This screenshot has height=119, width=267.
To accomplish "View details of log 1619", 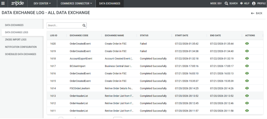I will click(x=247, y=51).
